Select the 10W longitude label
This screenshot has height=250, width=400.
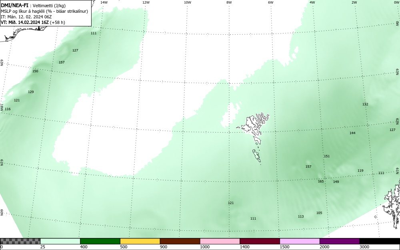tap(188, 2)
